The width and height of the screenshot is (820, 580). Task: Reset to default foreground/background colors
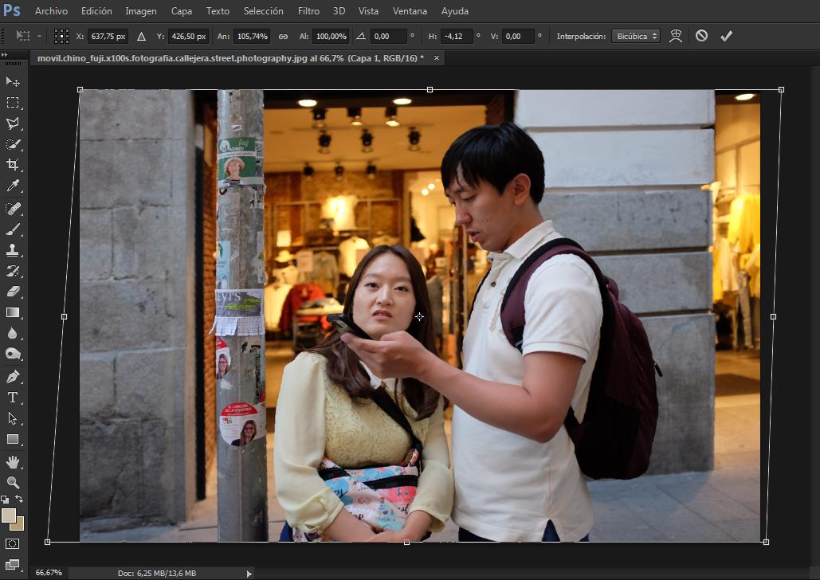point(5,499)
